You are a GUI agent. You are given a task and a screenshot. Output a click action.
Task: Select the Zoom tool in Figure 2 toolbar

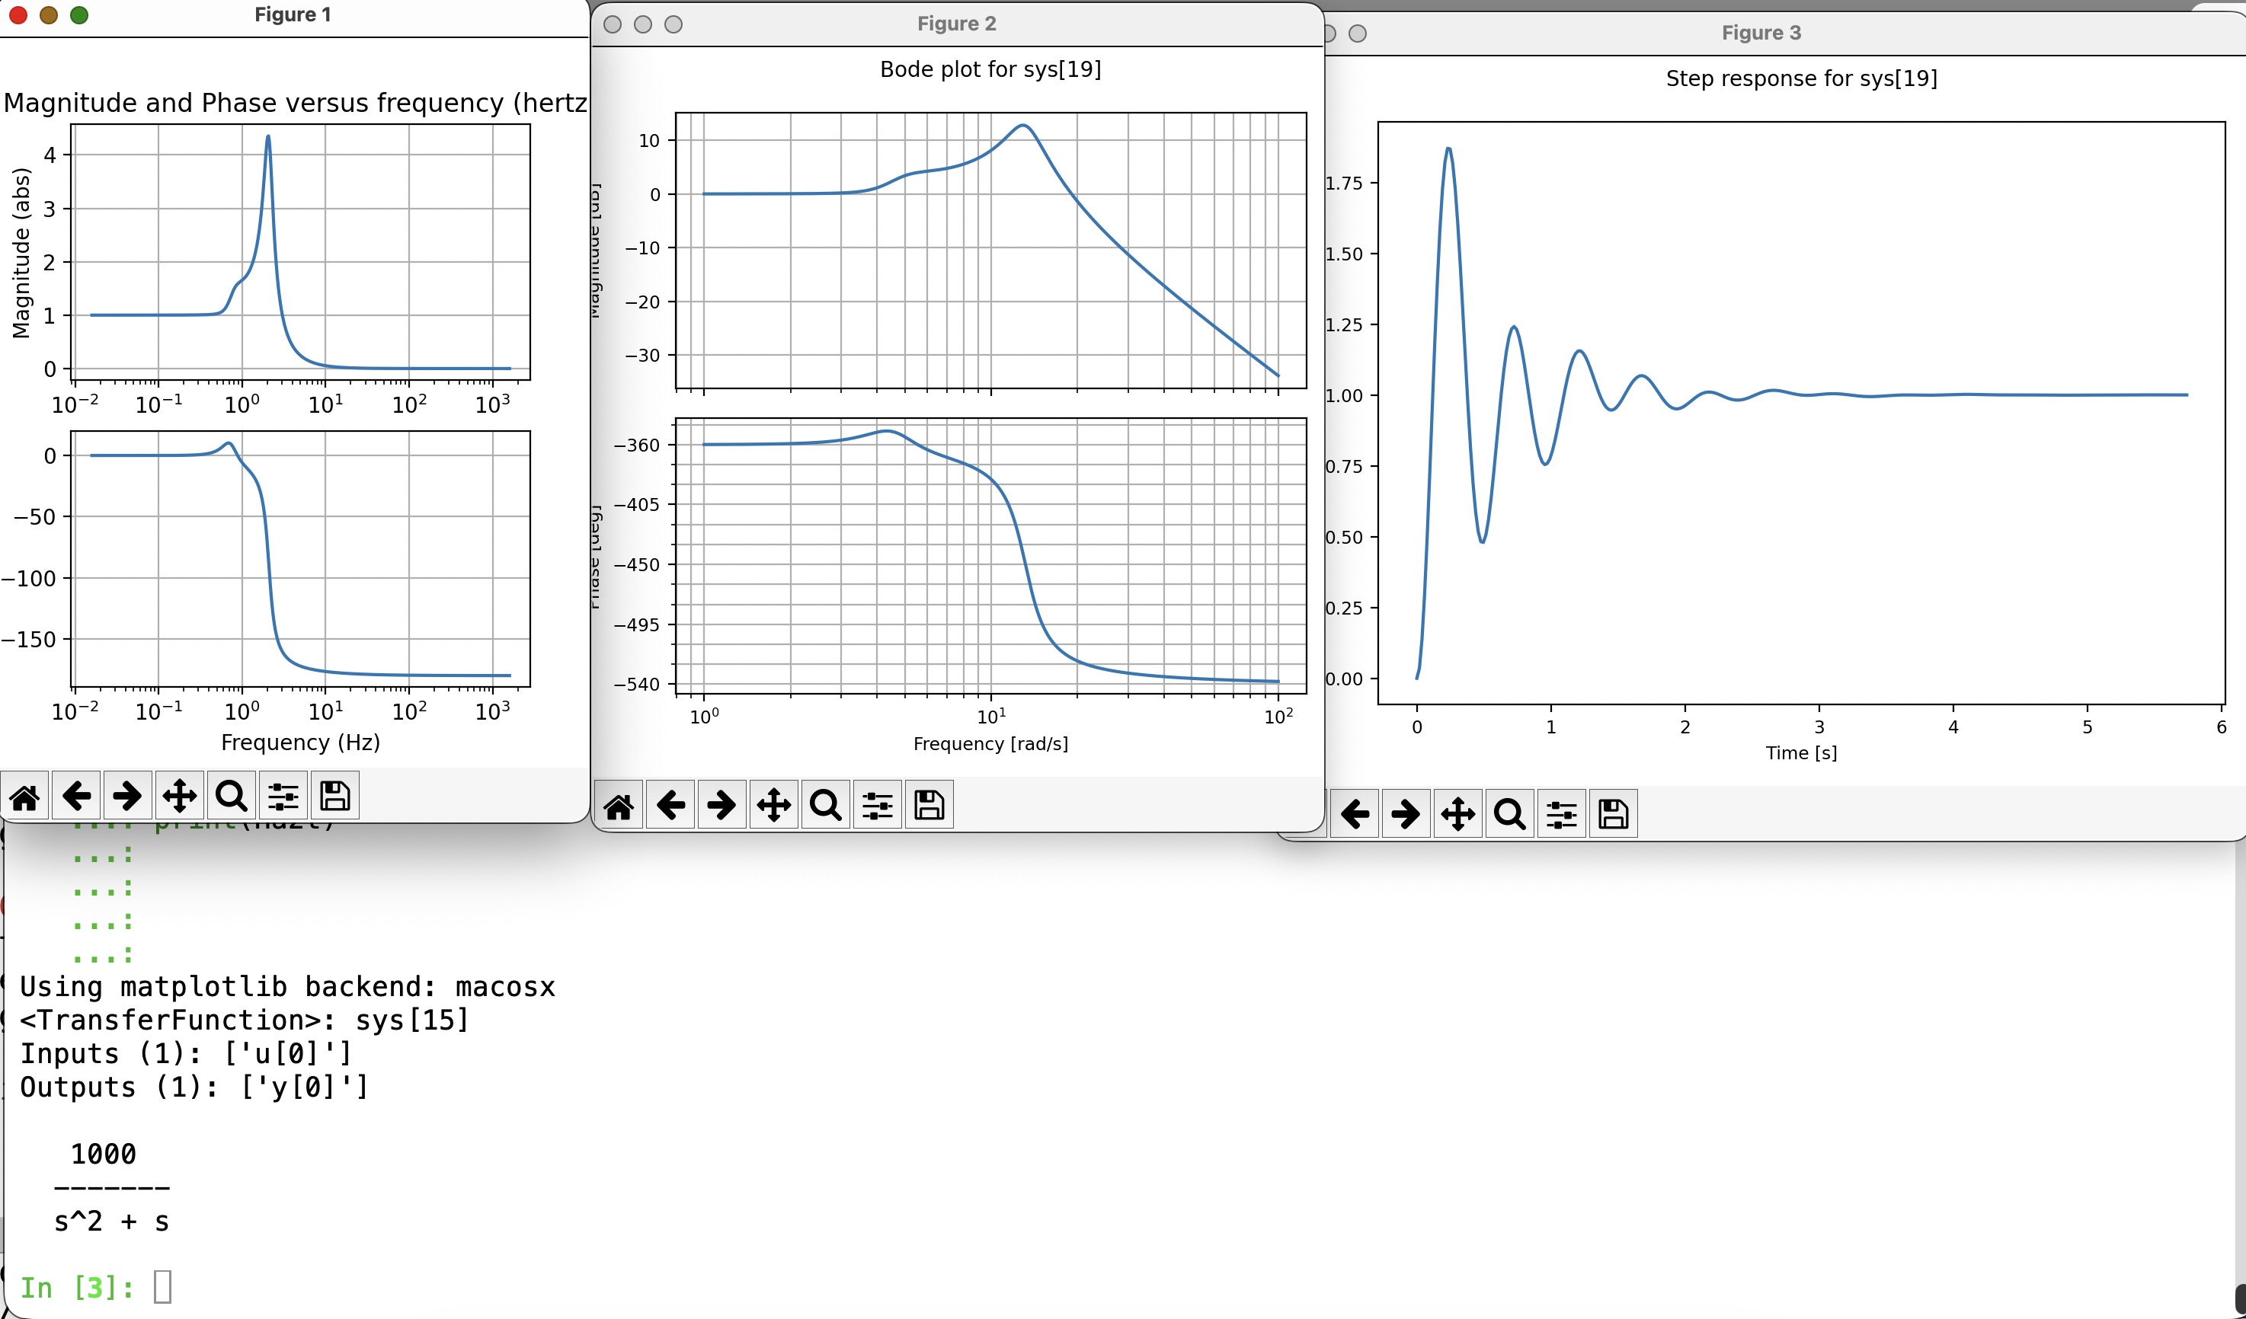[x=825, y=806]
